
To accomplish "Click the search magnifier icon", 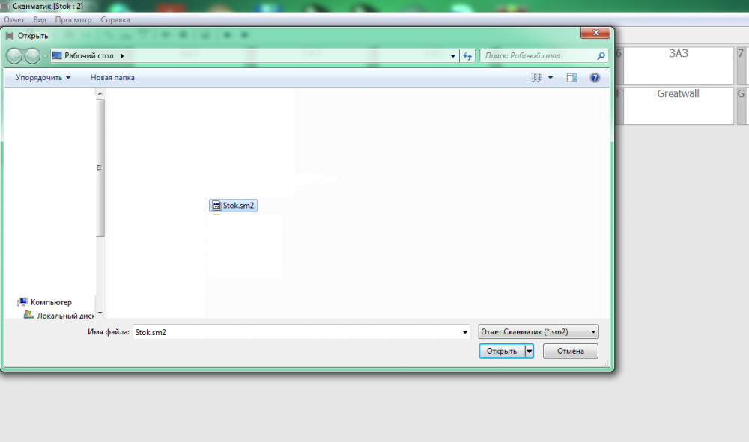I will pos(601,56).
